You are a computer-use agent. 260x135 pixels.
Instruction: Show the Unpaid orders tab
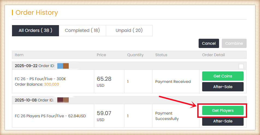129,31
